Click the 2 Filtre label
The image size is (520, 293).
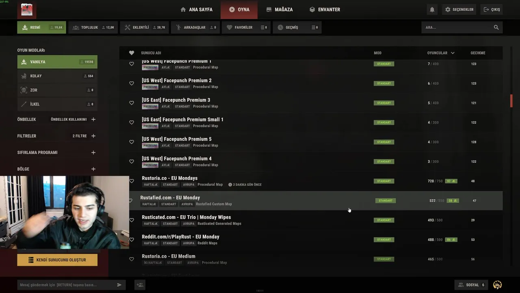point(80,136)
